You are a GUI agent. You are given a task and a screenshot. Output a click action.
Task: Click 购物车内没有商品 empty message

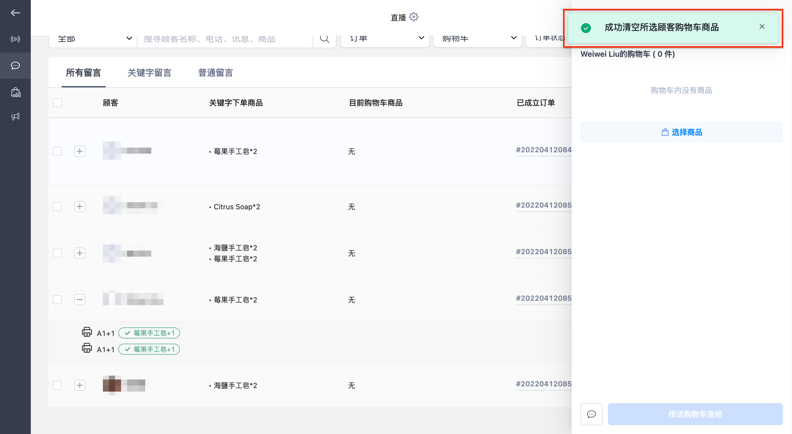pos(681,90)
